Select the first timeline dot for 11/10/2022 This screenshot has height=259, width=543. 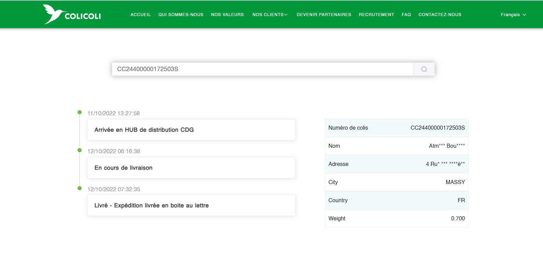[80, 112]
